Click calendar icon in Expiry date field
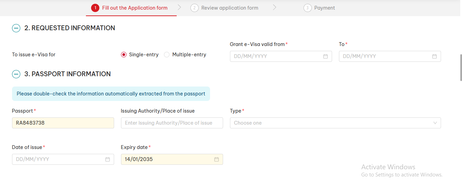The height and width of the screenshot is (195, 462). click(x=216, y=159)
